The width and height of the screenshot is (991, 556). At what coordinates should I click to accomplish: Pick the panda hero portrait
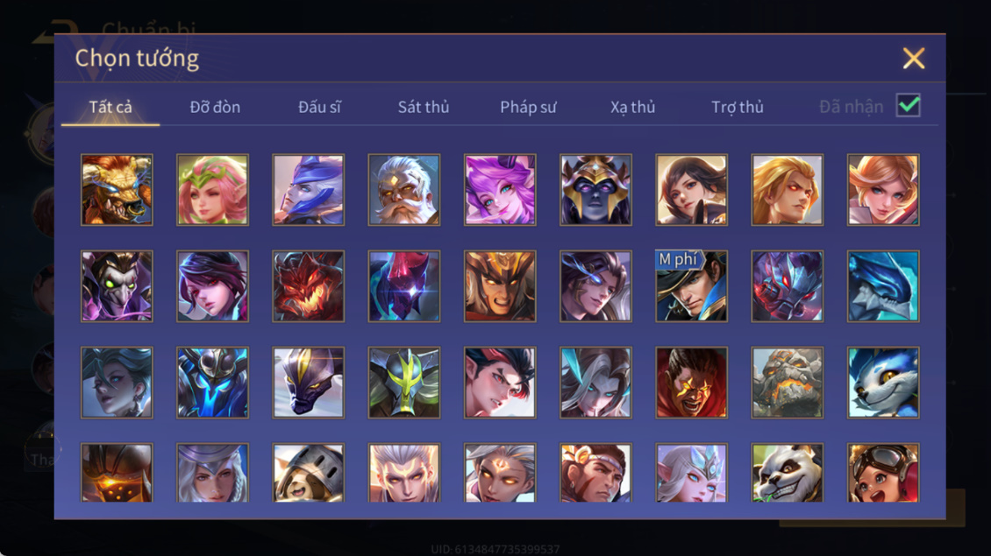click(x=787, y=473)
